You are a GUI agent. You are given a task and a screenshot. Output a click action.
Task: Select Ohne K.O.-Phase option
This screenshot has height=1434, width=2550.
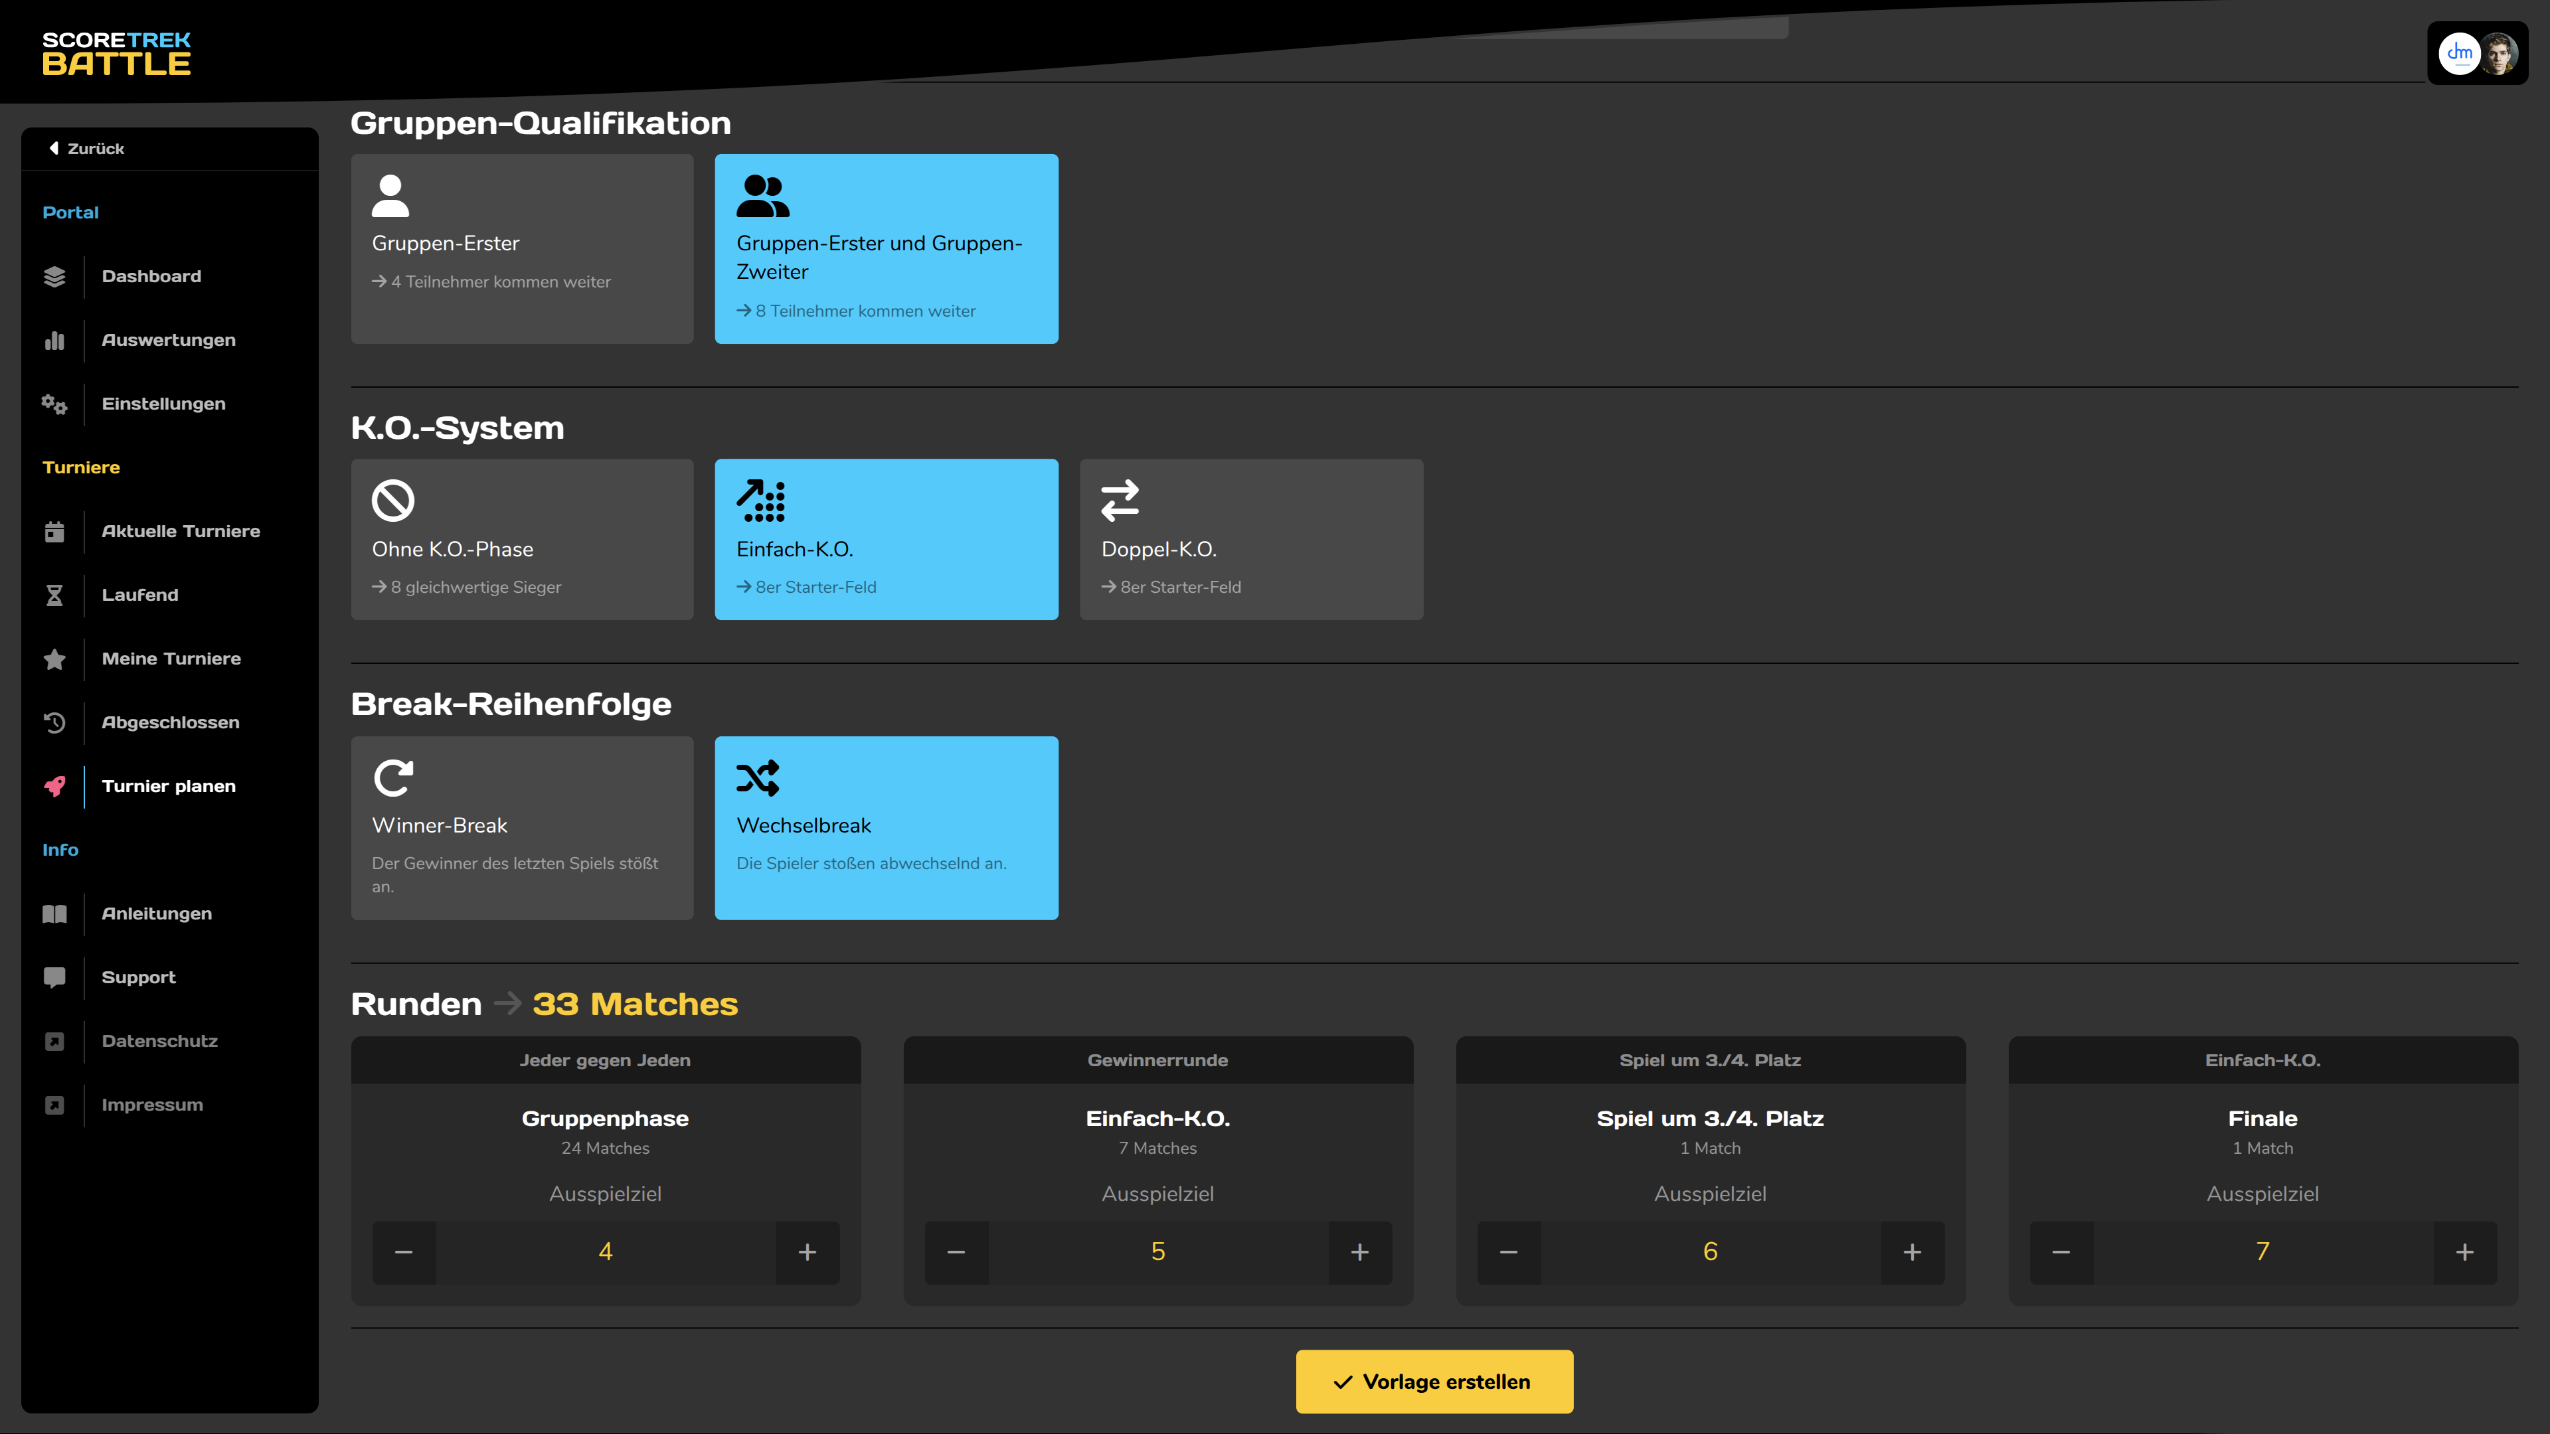[522, 539]
